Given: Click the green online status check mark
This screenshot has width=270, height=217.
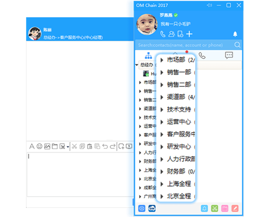Looking at the screenshot, I should [176, 15].
